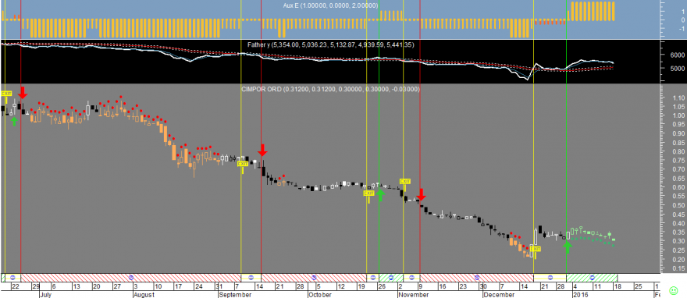The width and height of the screenshot is (687, 298).
Task: Click the 2016 year label
Action: click(x=581, y=295)
